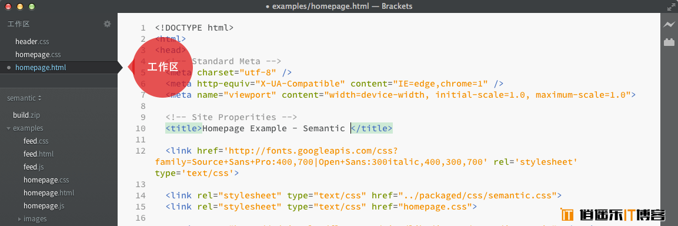The image size is (678, 226).
Task: Click the working files gear icon
Action: (107, 24)
